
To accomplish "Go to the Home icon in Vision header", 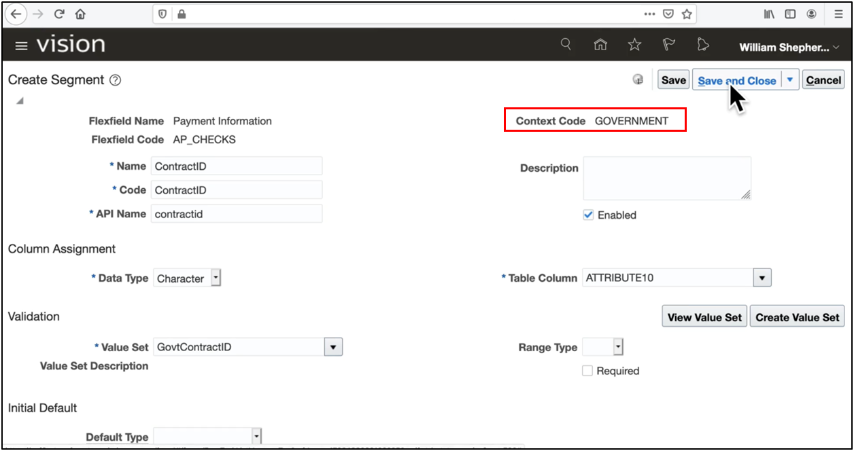I will 600,45.
